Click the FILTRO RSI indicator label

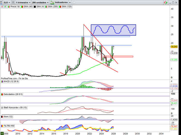click(x=9, y=125)
